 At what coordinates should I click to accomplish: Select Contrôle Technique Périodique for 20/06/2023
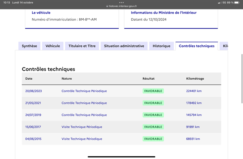(84, 91)
